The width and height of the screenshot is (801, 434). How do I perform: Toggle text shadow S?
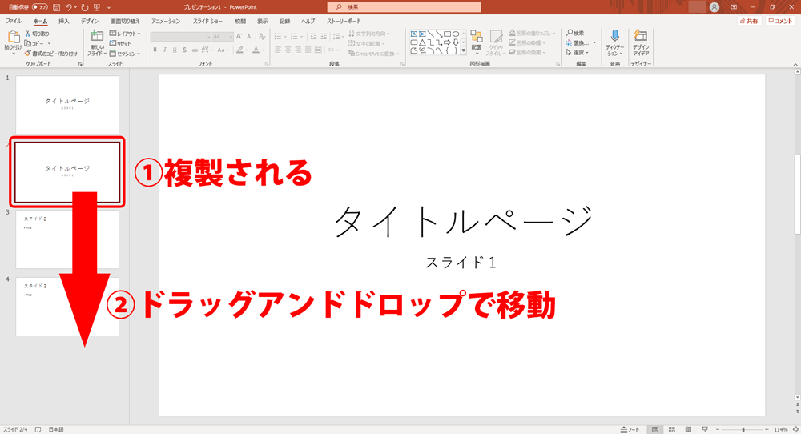[x=184, y=50]
